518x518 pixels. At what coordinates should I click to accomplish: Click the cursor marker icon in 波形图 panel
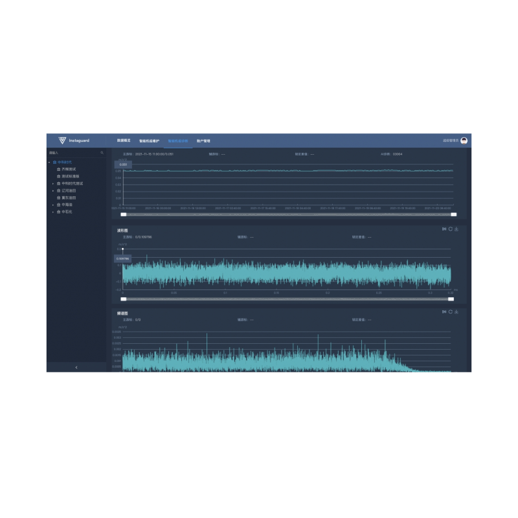(444, 229)
